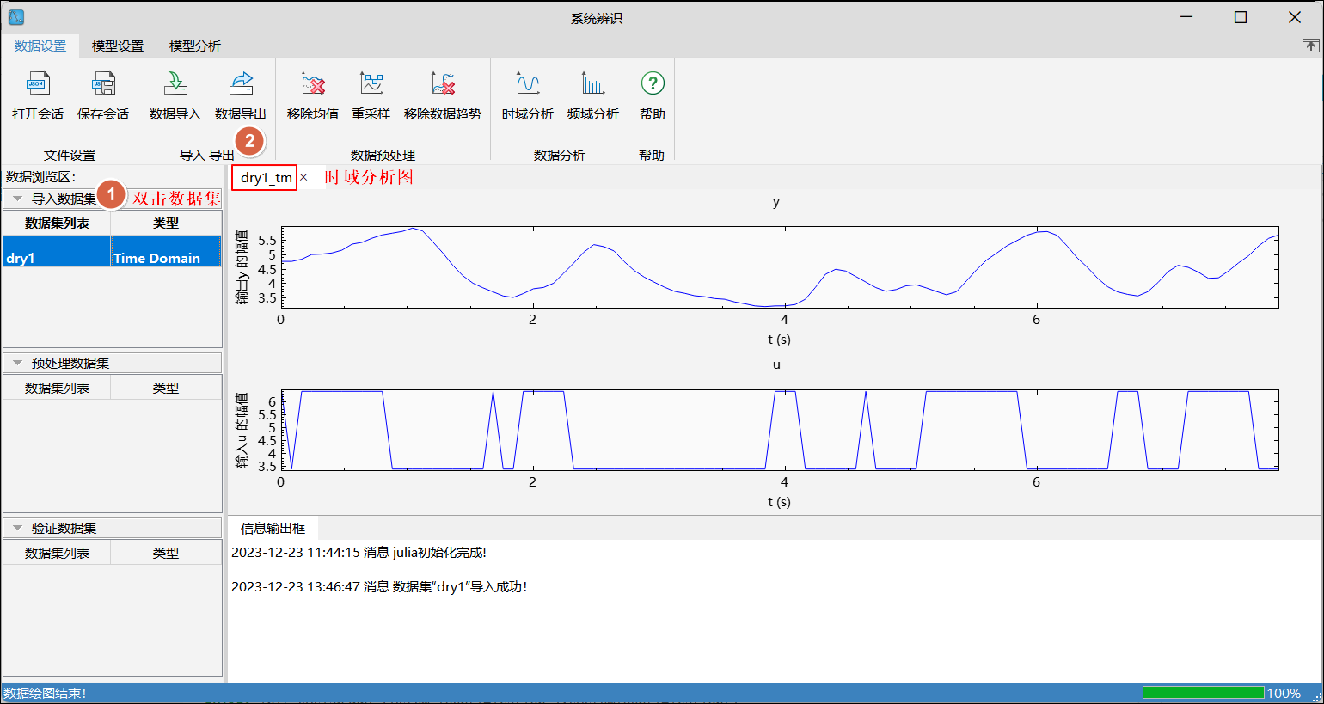The width and height of the screenshot is (1324, 704).
Task: Close the dry1_tm plot tab
Action: 303,178
